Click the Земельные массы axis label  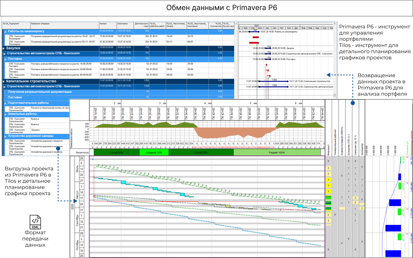point(72,138)
